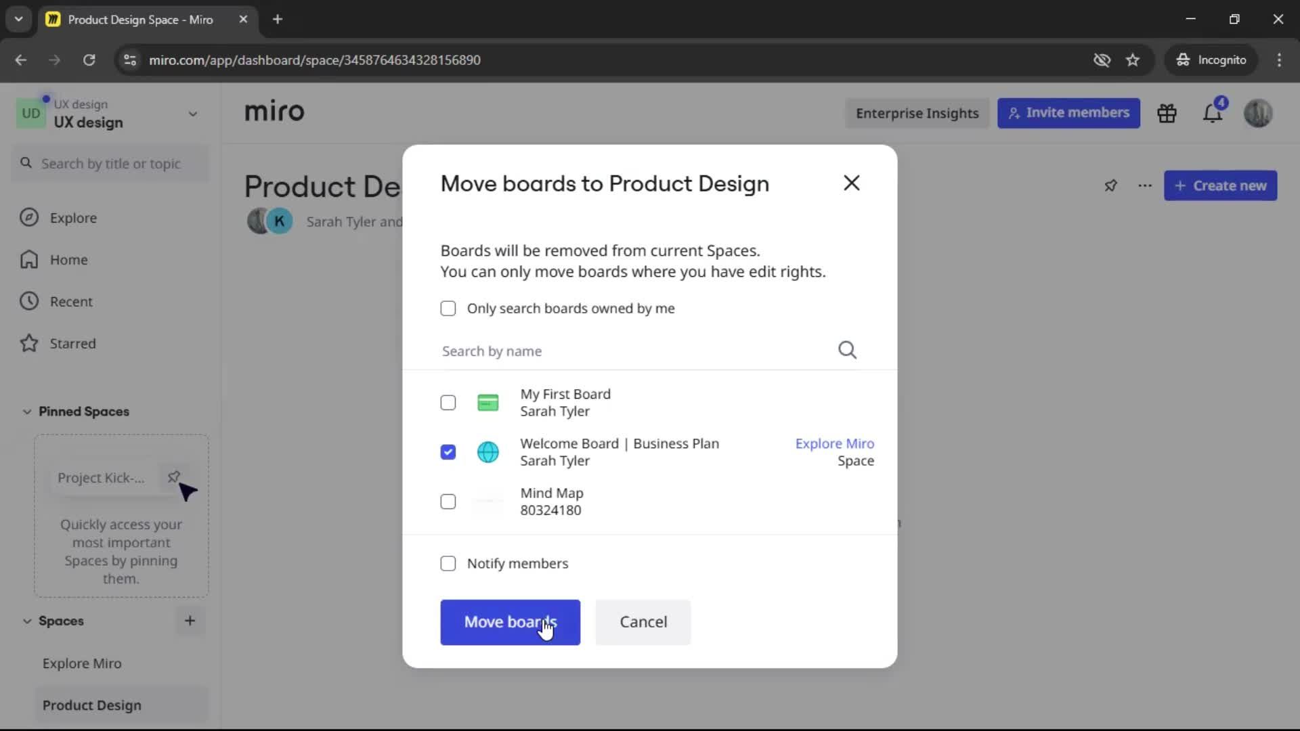Open Starred boards in sidebar

click(72, 344)
